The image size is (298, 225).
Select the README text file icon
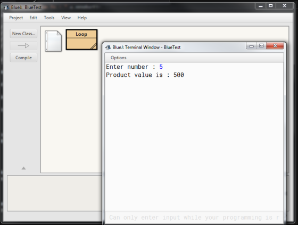pyautogui.click(x=53, y=41)
